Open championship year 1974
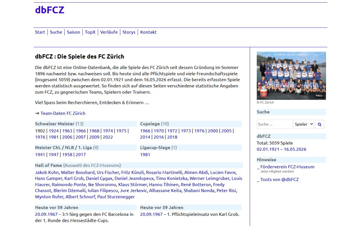Image resolution: width=361 pixels, height=226 pixels. click(x=108, y=131)
